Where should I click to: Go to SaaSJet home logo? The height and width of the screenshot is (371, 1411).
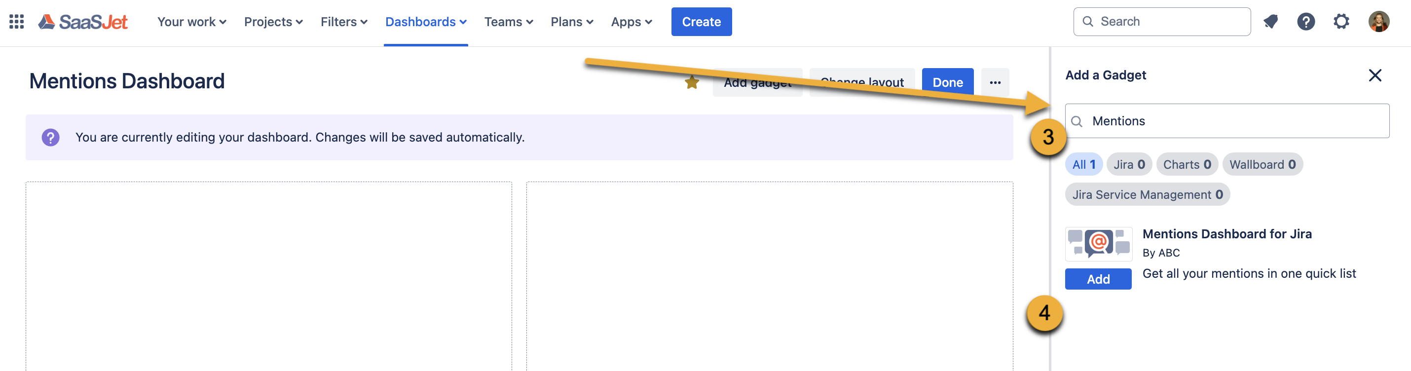(x=83, y=21)
